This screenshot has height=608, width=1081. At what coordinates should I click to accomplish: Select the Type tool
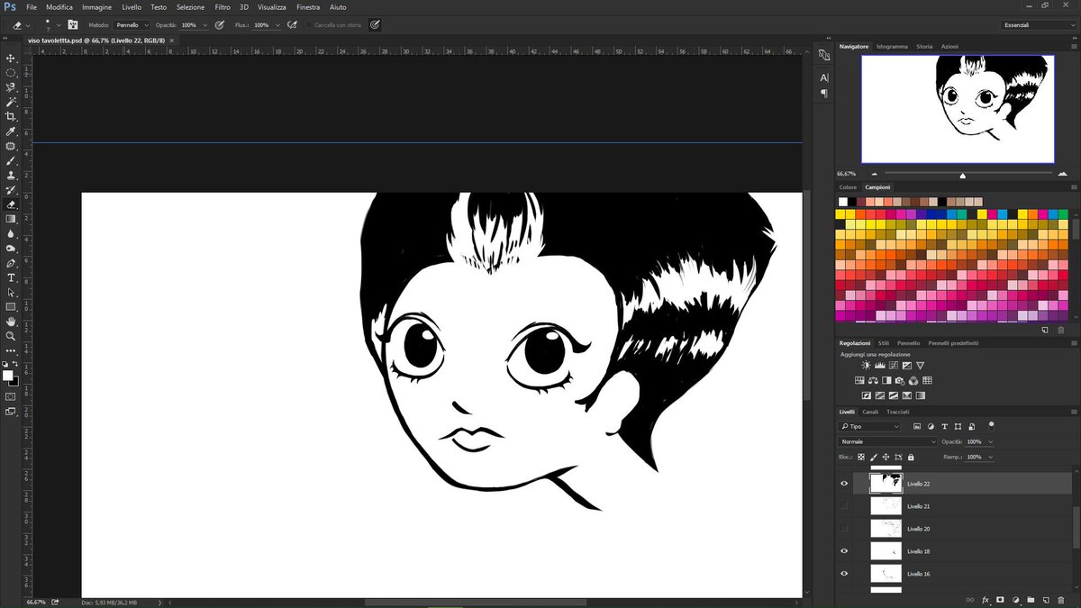click(11, 277)
